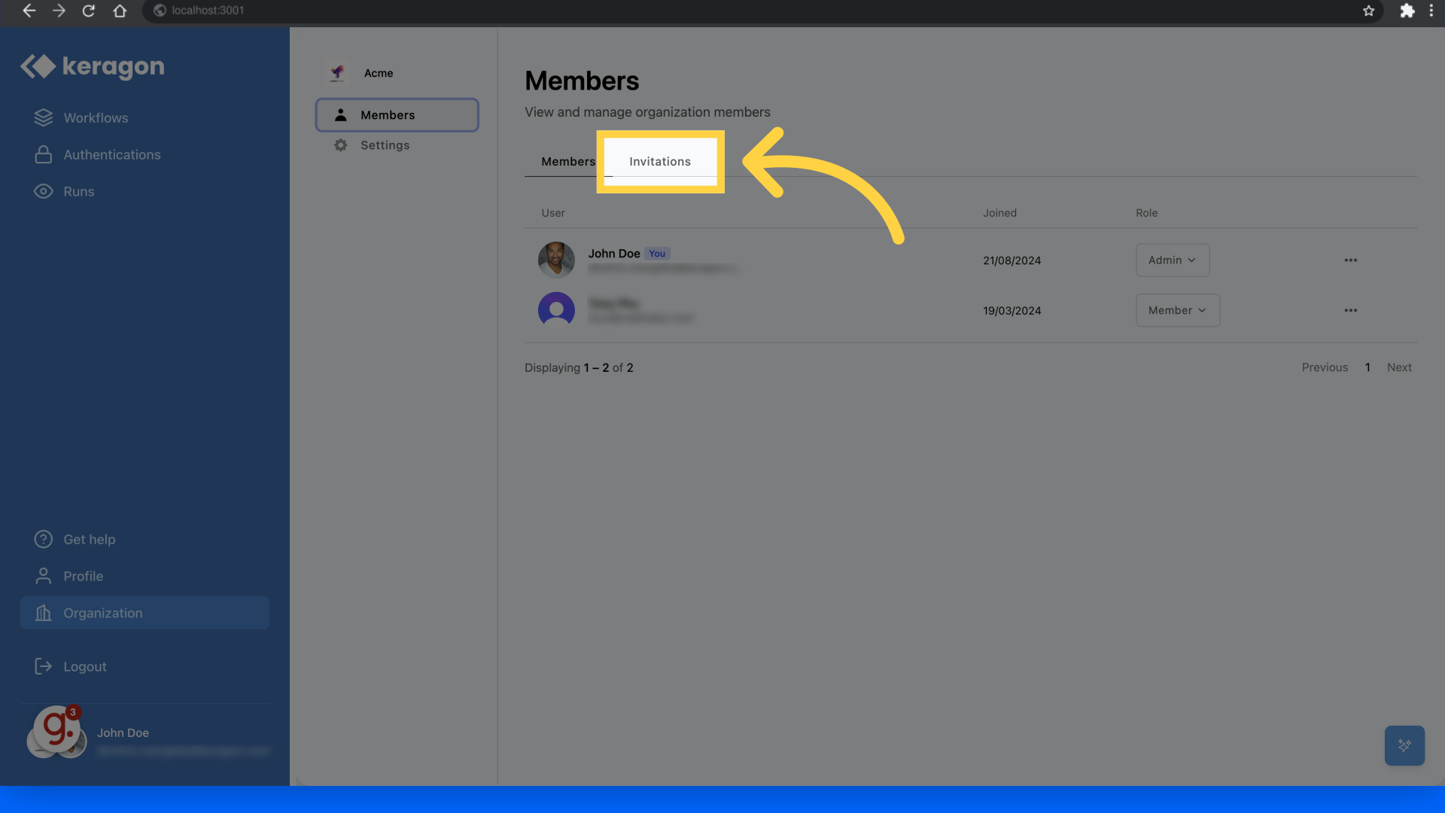Click the browser home icon

(x=120, y=11)
